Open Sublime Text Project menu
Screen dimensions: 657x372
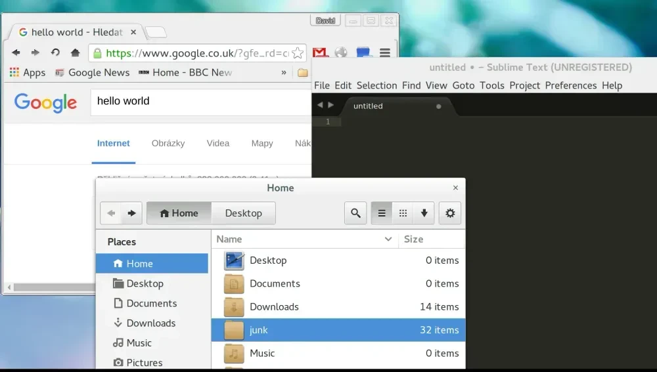tap(524, 85)
